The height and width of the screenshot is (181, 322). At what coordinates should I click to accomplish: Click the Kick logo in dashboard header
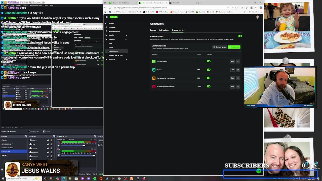114,17
